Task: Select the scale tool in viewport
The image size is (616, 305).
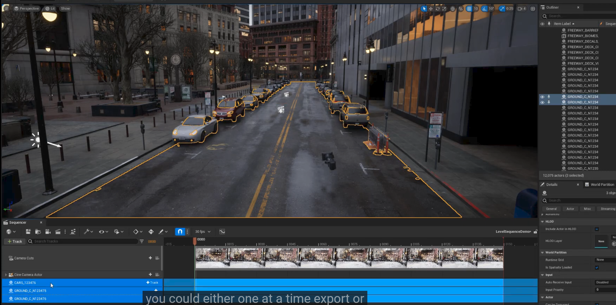Action: coord(444,9)
